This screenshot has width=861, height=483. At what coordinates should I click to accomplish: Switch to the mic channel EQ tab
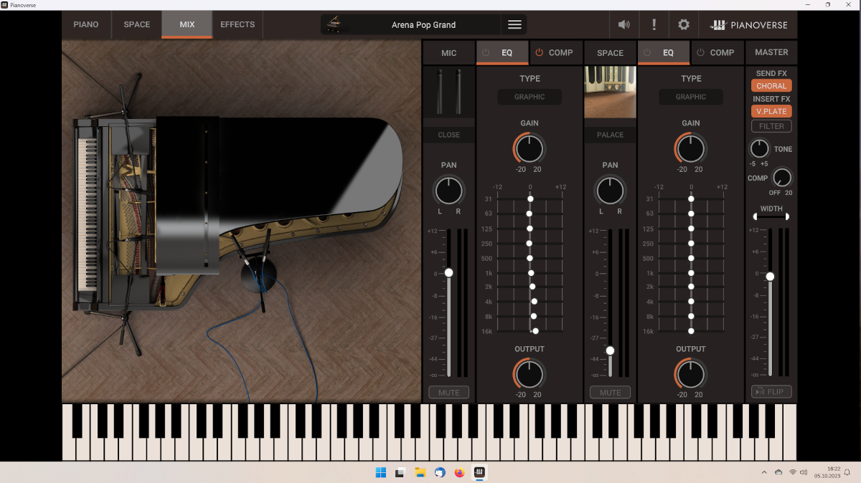502,52
